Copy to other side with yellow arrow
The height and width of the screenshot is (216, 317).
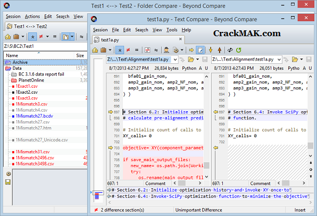191,50
